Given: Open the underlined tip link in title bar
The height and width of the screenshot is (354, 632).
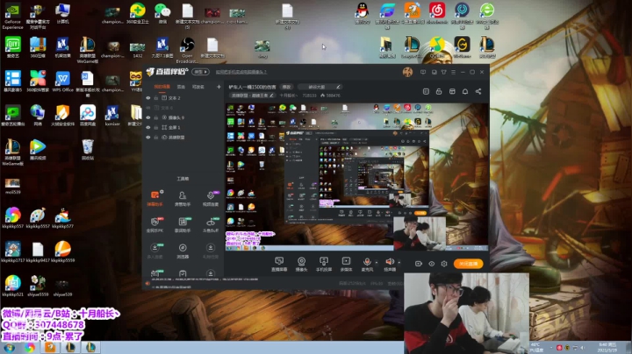Looking at the screenshot, I should point(241,72).
